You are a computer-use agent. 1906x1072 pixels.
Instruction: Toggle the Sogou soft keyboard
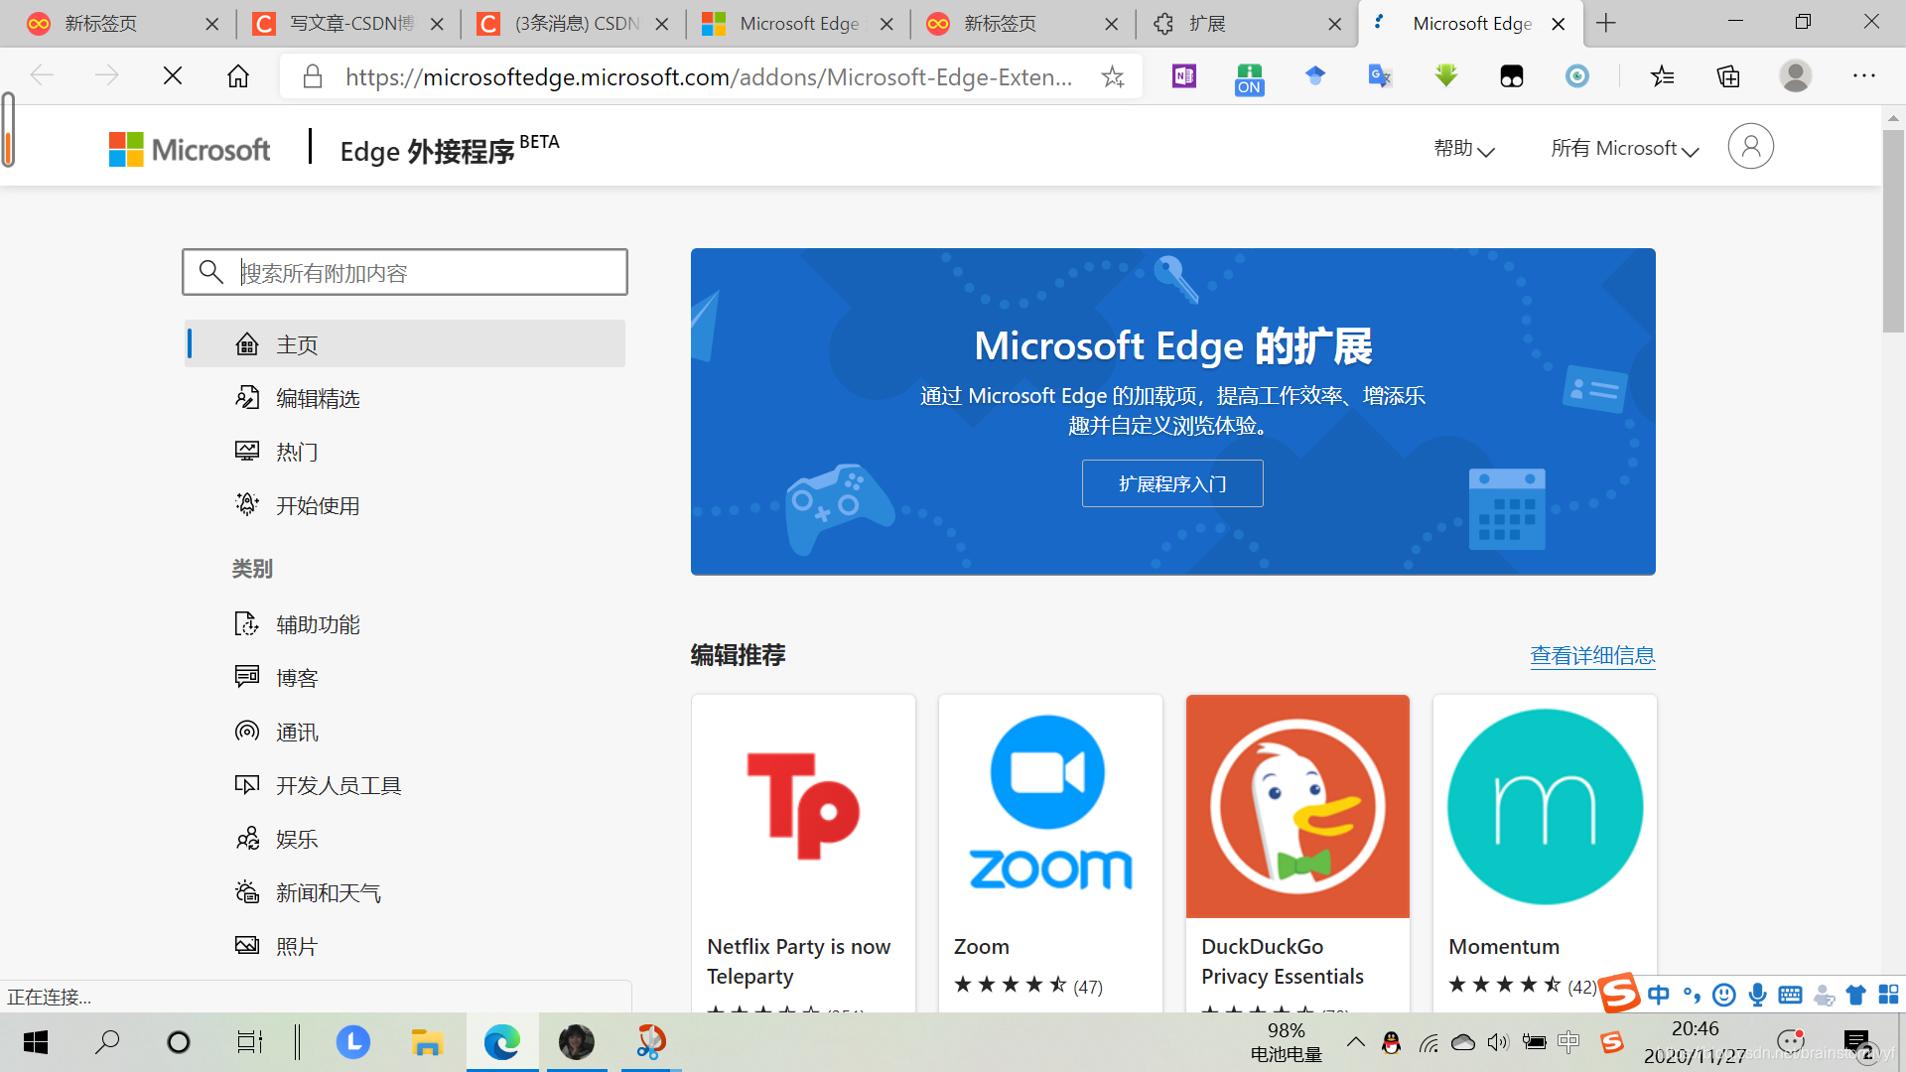[1791, 995]
